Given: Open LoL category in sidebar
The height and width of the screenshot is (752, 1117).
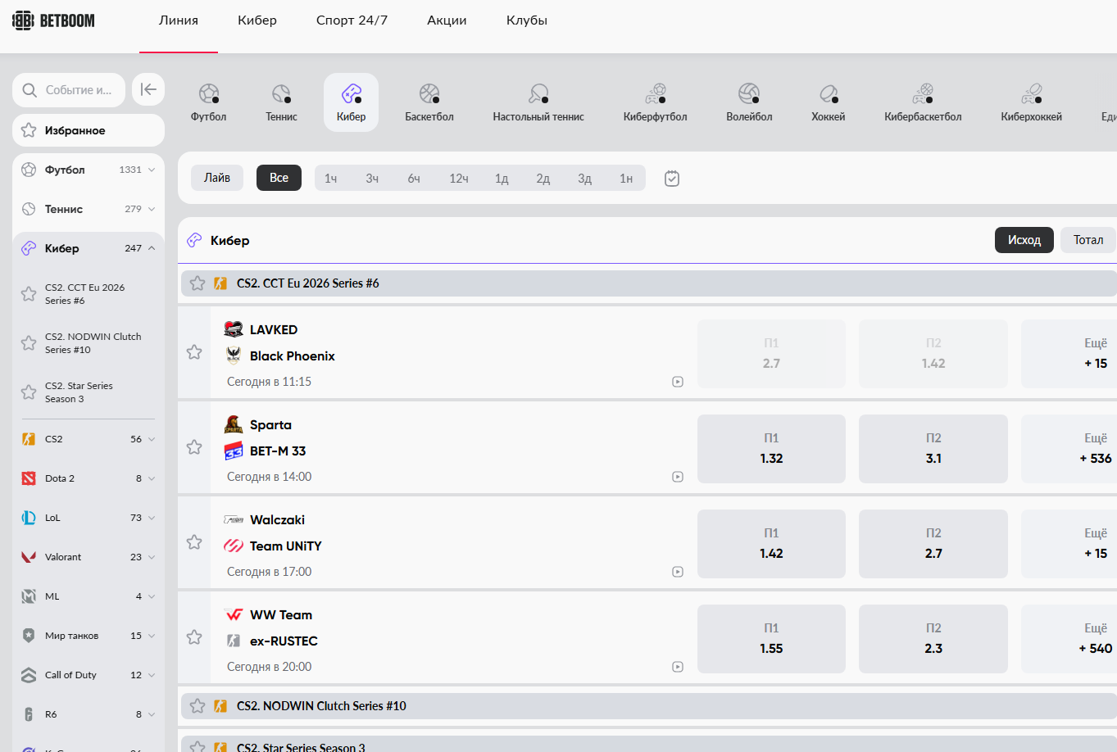Looking at the screenshot, I should coord(89,518).
